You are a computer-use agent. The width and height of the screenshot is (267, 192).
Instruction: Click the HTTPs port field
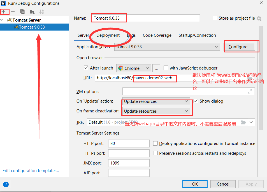click(129, 153)
